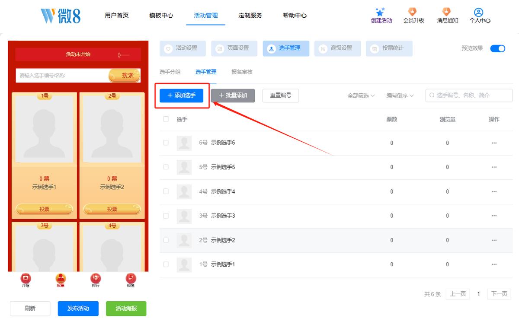Viewport: 519px width, 331px height.
Task: Open the 消息通知 icon
Action: [446, 12]
